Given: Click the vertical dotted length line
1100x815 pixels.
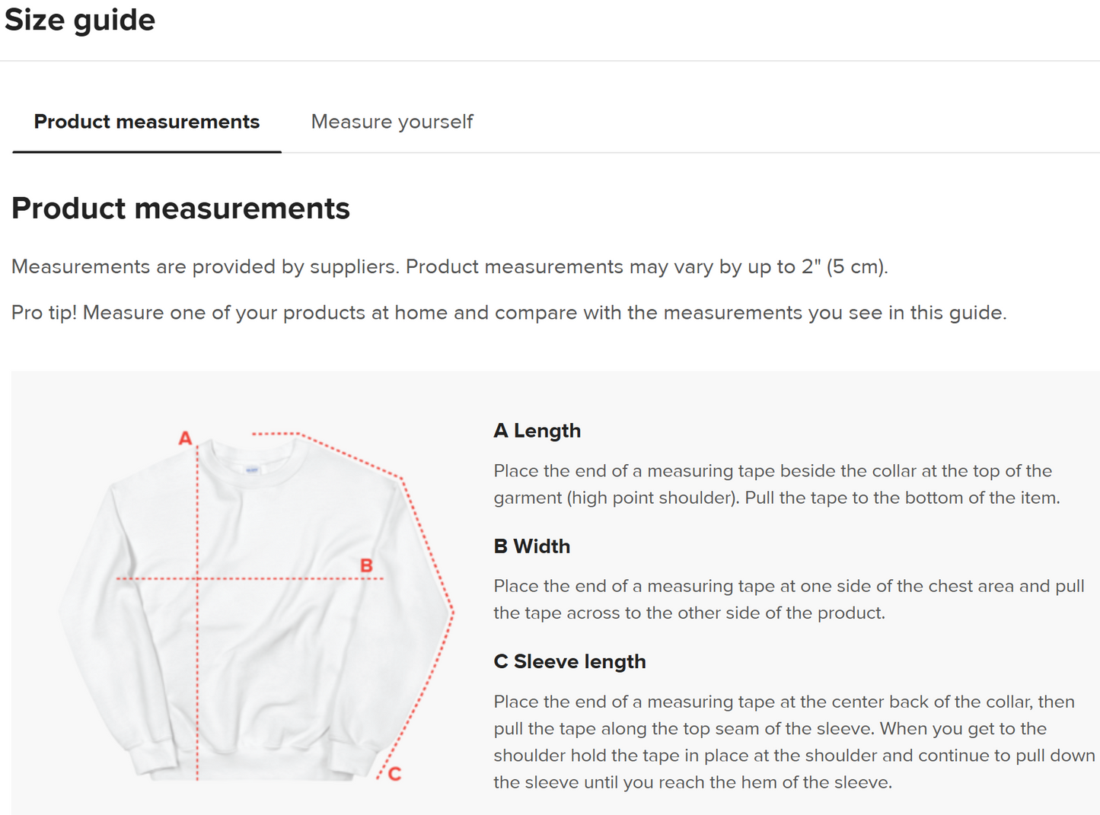Looking at the screenshot, I should [x=197, y=670].
